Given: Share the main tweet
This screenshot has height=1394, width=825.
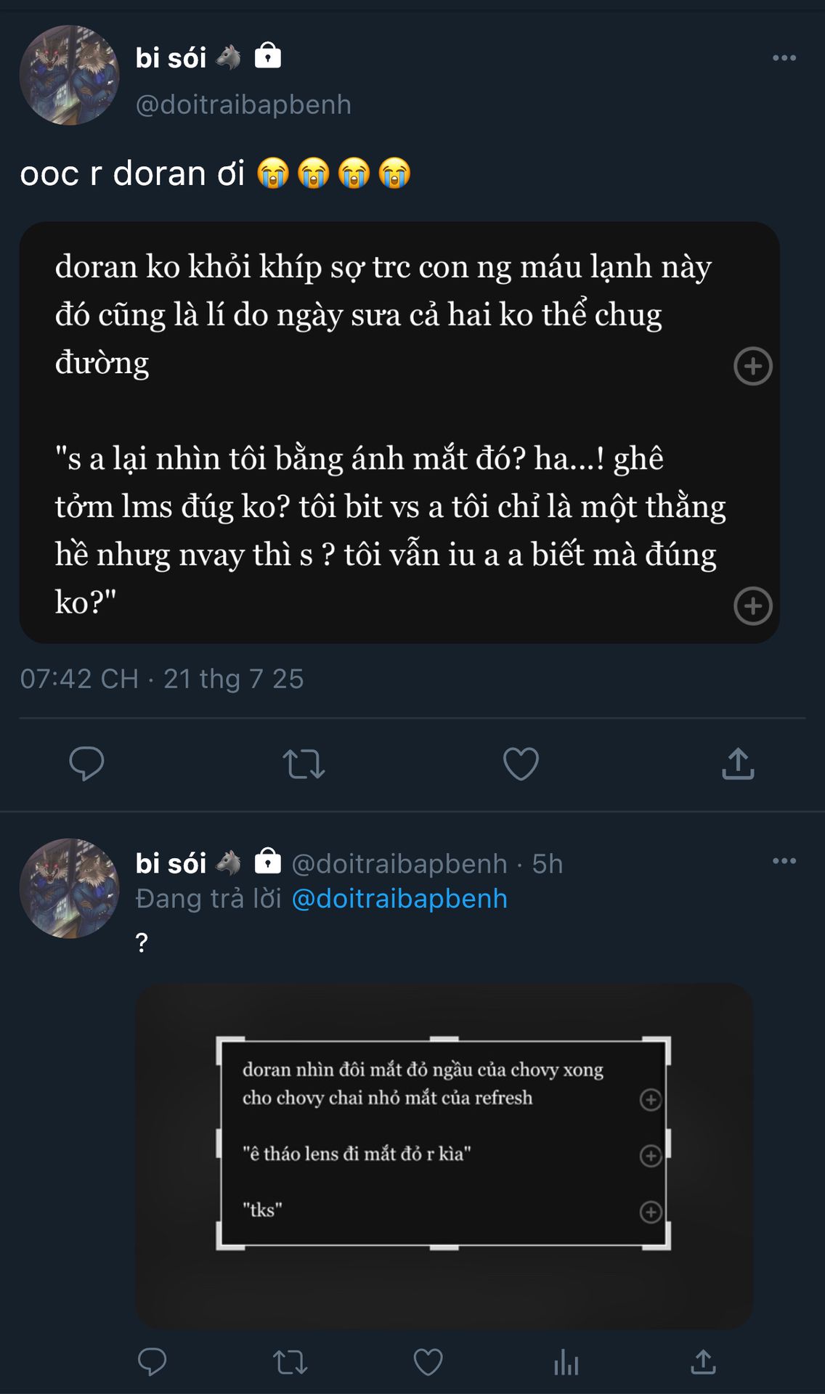Looking at the screenshot, I should (738, 763).
